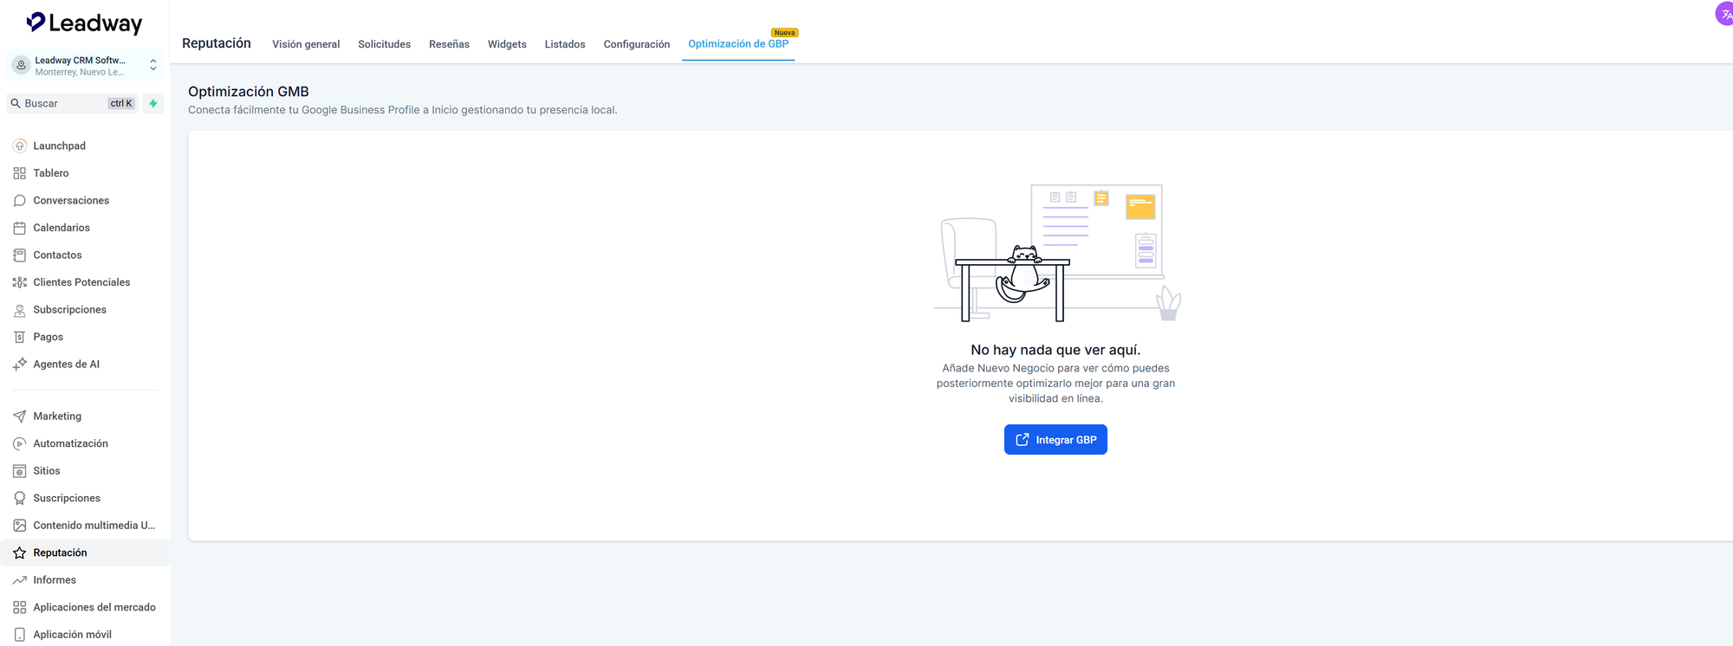Select the Widgets tab

(507, 44)
